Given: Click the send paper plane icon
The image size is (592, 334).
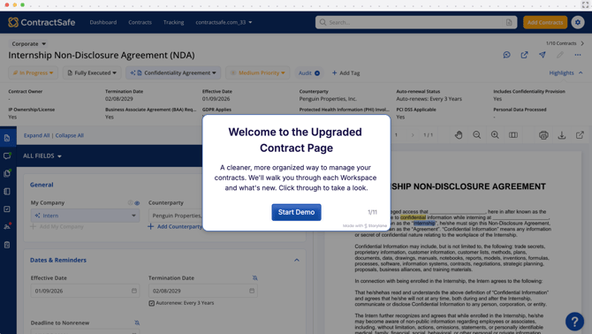Looking at the screenshot, I should 543,55.
